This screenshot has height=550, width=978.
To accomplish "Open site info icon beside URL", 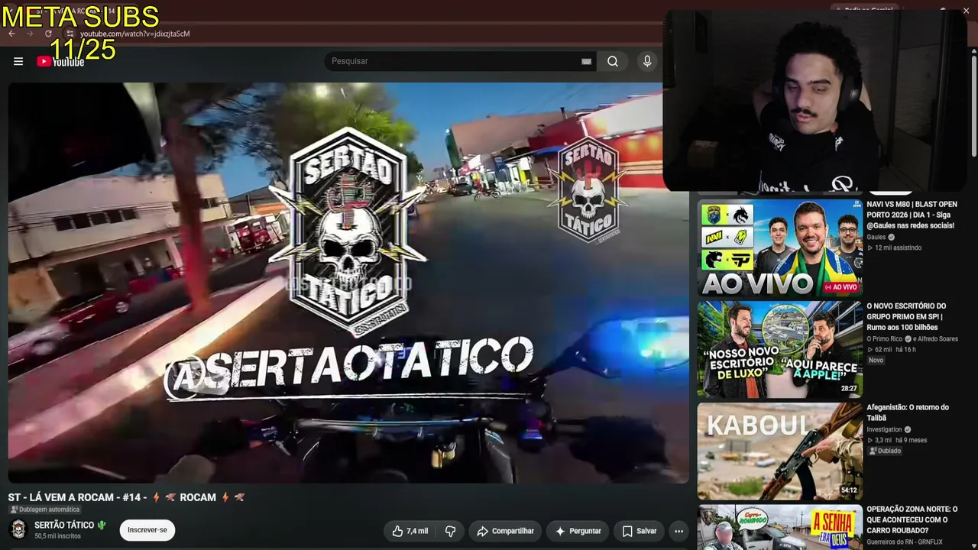I will [70, 34].
